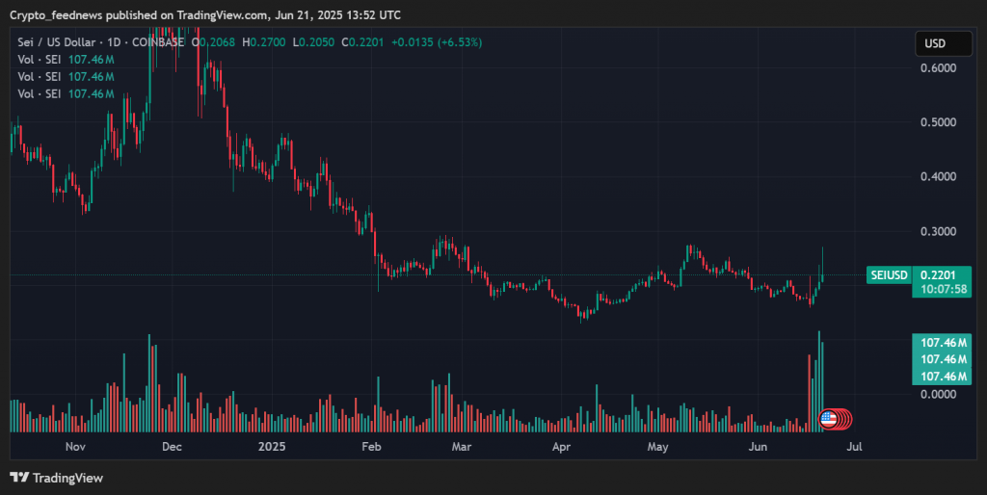Click Jul on the time axis
The height and width of the screenshot is (495, 987).
click(855, 447)
